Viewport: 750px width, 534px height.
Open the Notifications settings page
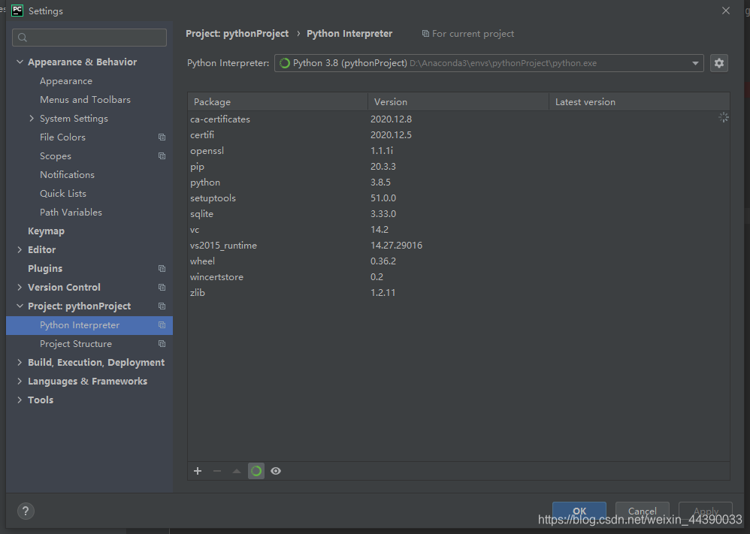tap(67, 174)
